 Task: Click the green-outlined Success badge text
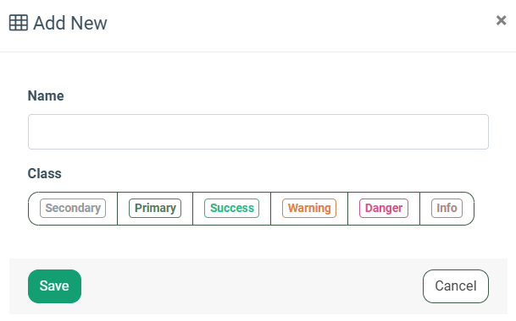coord(232,208)
